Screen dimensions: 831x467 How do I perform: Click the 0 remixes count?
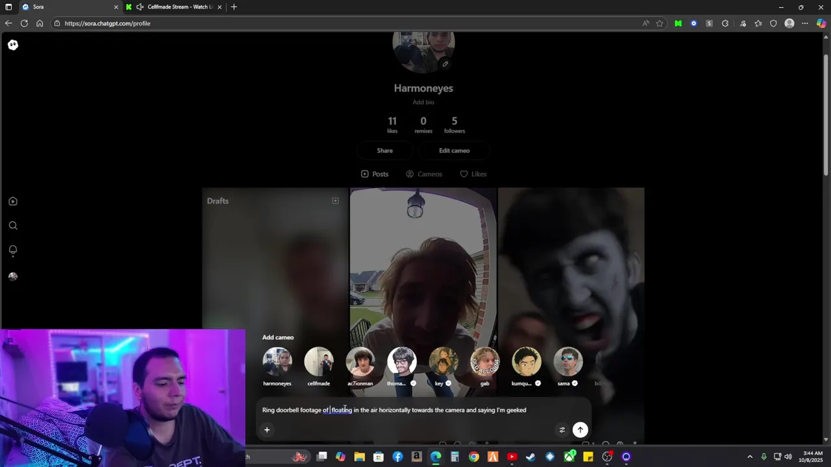pyautogui.click(x=423, y=125)
